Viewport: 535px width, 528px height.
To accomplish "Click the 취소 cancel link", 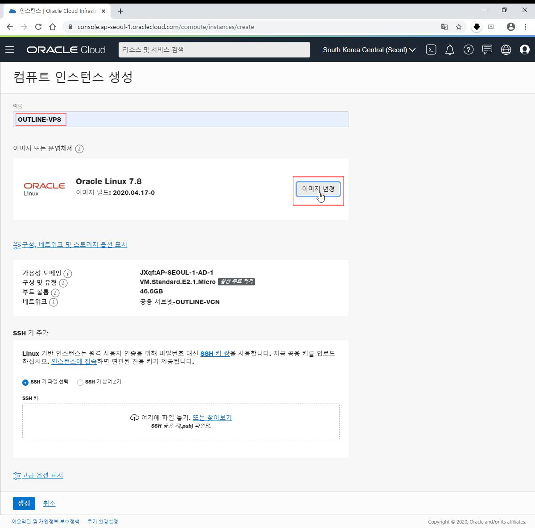I will [x=49, y=503].
